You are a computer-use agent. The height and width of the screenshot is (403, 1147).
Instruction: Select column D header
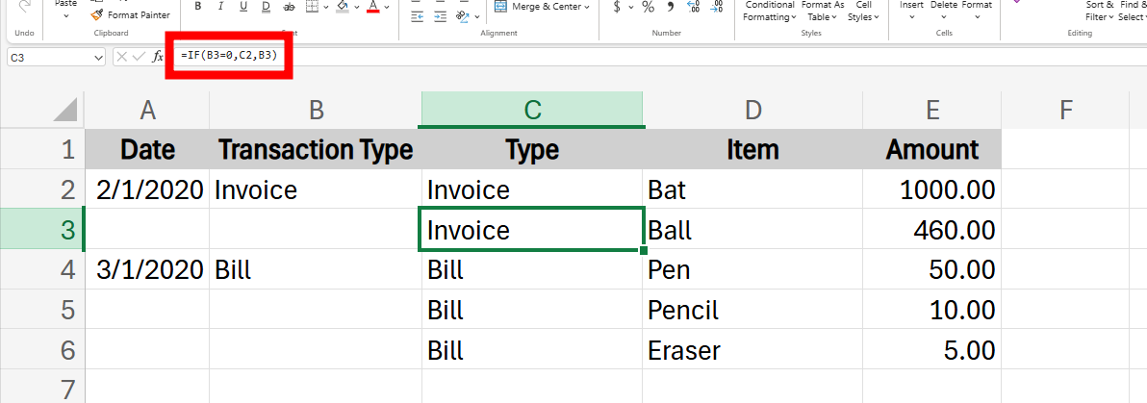click(x=752, y=111)
